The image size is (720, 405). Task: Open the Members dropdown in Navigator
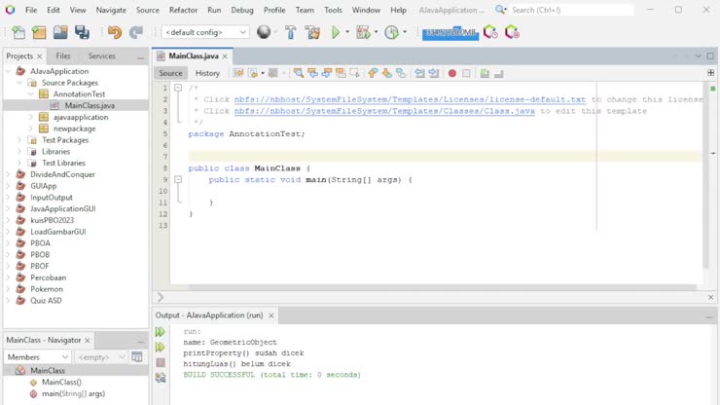[37, 357]
